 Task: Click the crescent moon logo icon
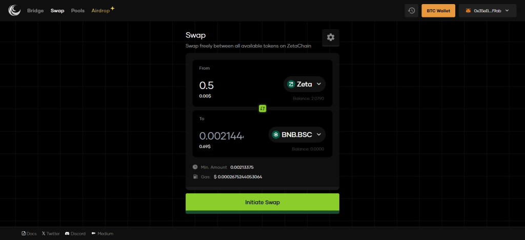[x=14, y=10]
